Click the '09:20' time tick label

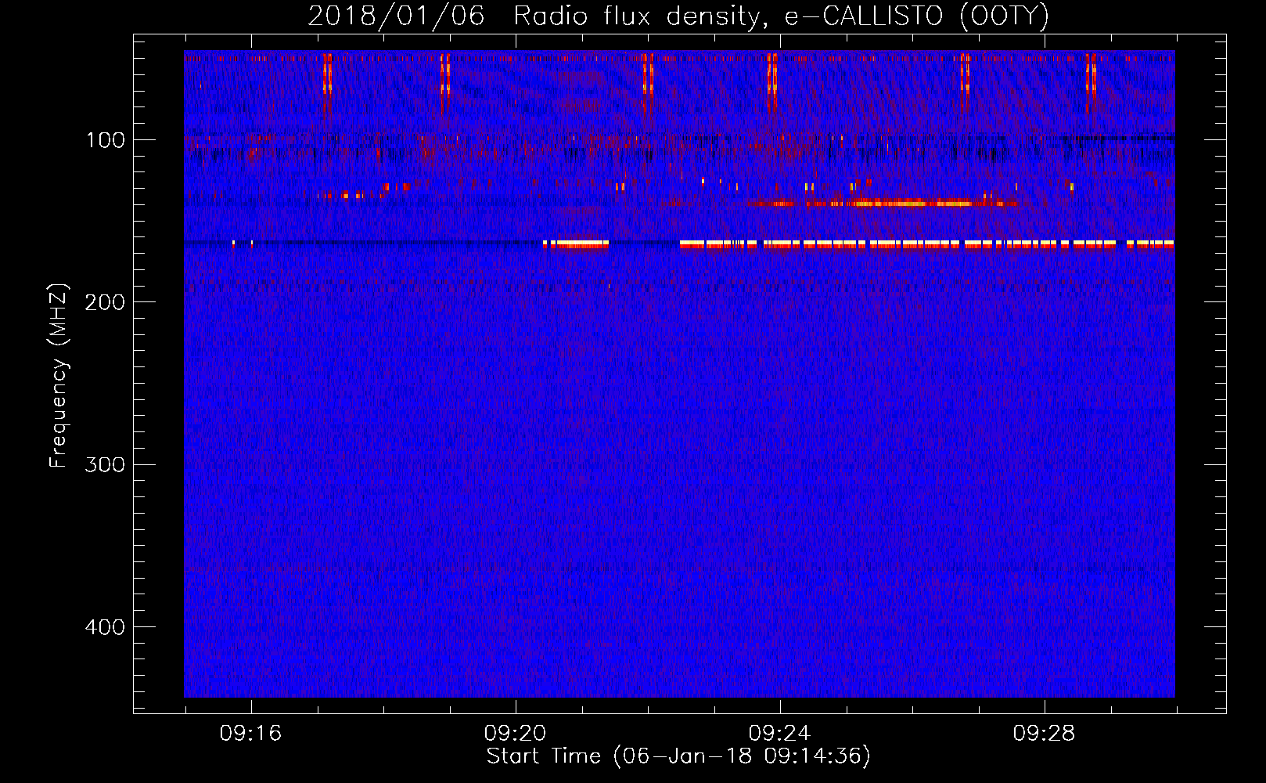(x=515, y=734)
